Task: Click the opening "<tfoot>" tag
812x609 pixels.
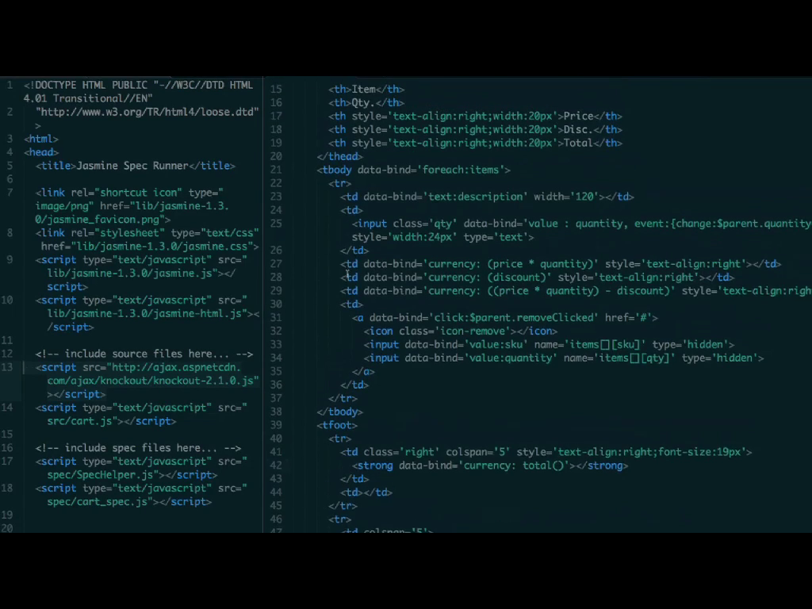Action: point(336,426)
